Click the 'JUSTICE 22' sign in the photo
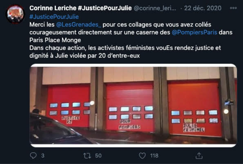The width and height of the screenshot is (243, 164). pyautogui.click(x=71, y=120)
